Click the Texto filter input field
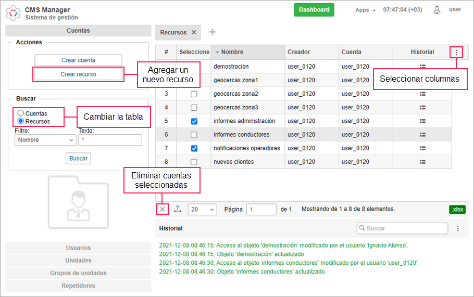This screenshot has height=297, width=474. coord(110,140)
